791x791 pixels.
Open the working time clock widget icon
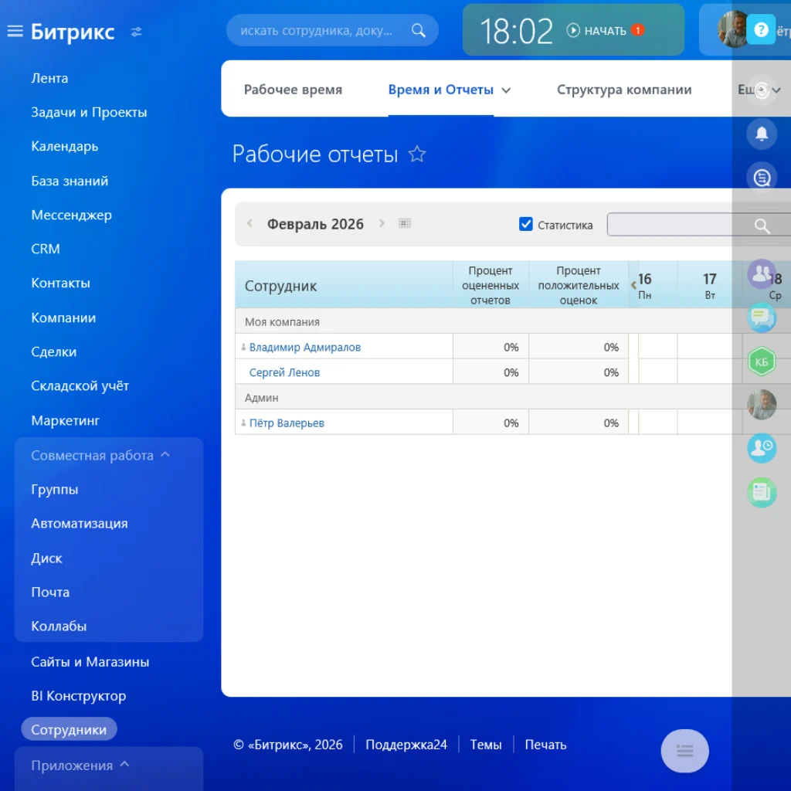point(762,448)
